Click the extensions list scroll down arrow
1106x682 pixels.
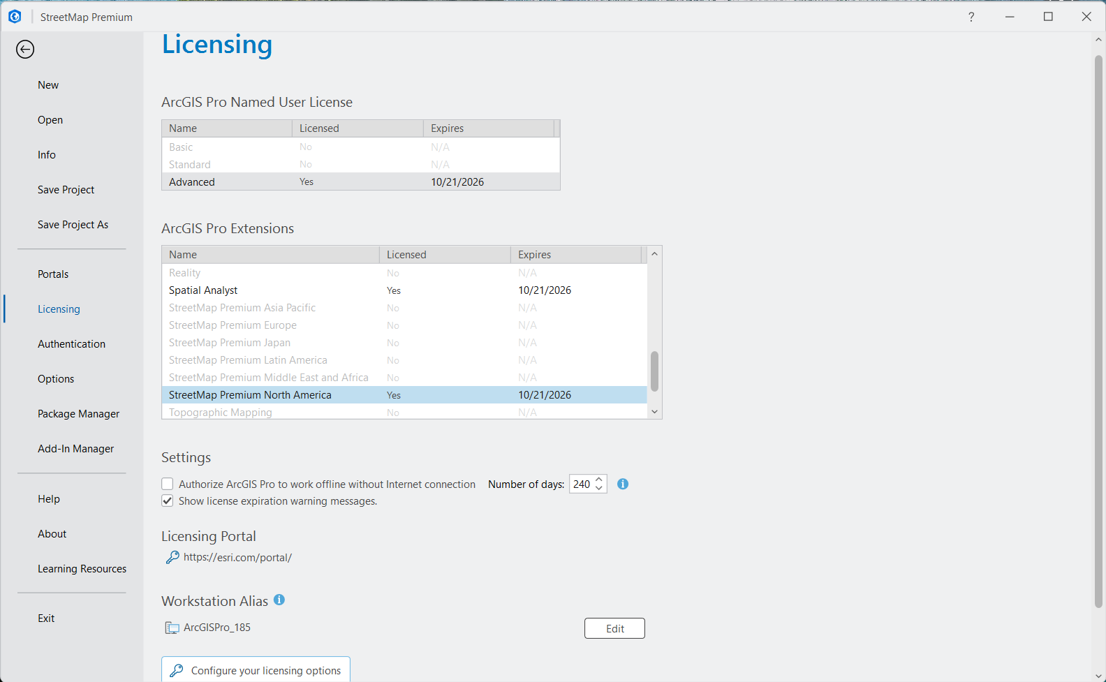click(654, 412)
